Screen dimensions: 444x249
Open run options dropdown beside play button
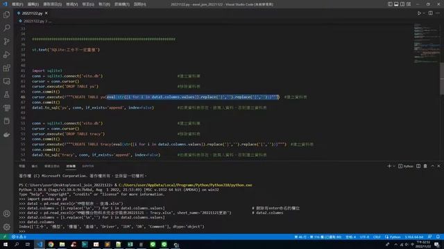click(424, 13)
